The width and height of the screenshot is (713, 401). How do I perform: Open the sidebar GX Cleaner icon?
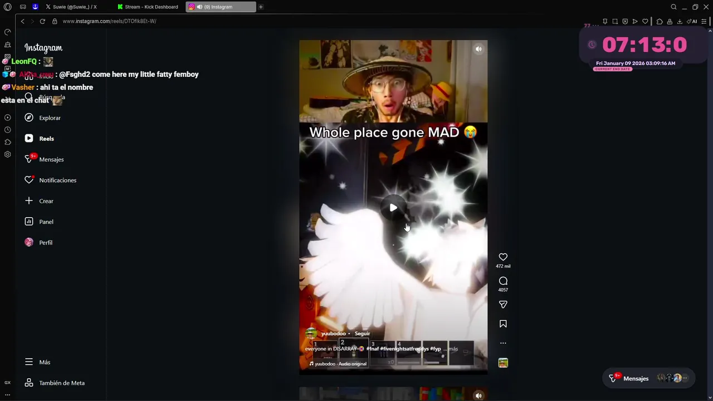pyautogui.click(x=7, y=45)
